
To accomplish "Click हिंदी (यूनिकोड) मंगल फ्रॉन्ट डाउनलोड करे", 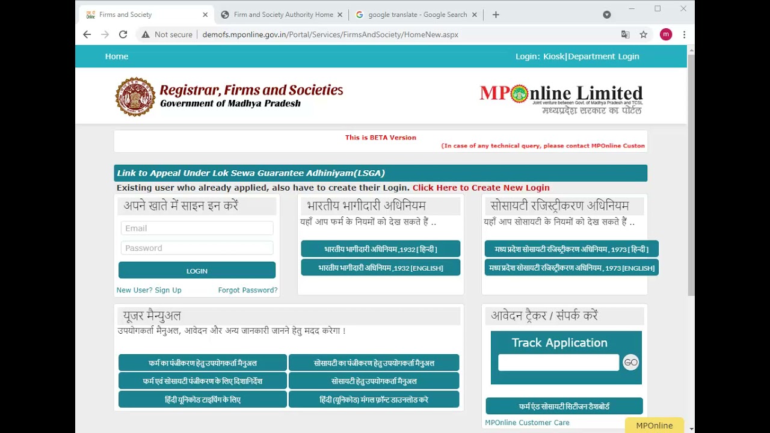I will coord(374,399).
